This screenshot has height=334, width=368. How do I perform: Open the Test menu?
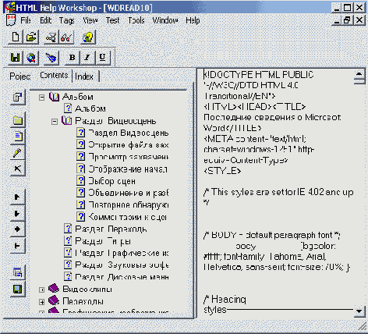[x=112, y=20]
